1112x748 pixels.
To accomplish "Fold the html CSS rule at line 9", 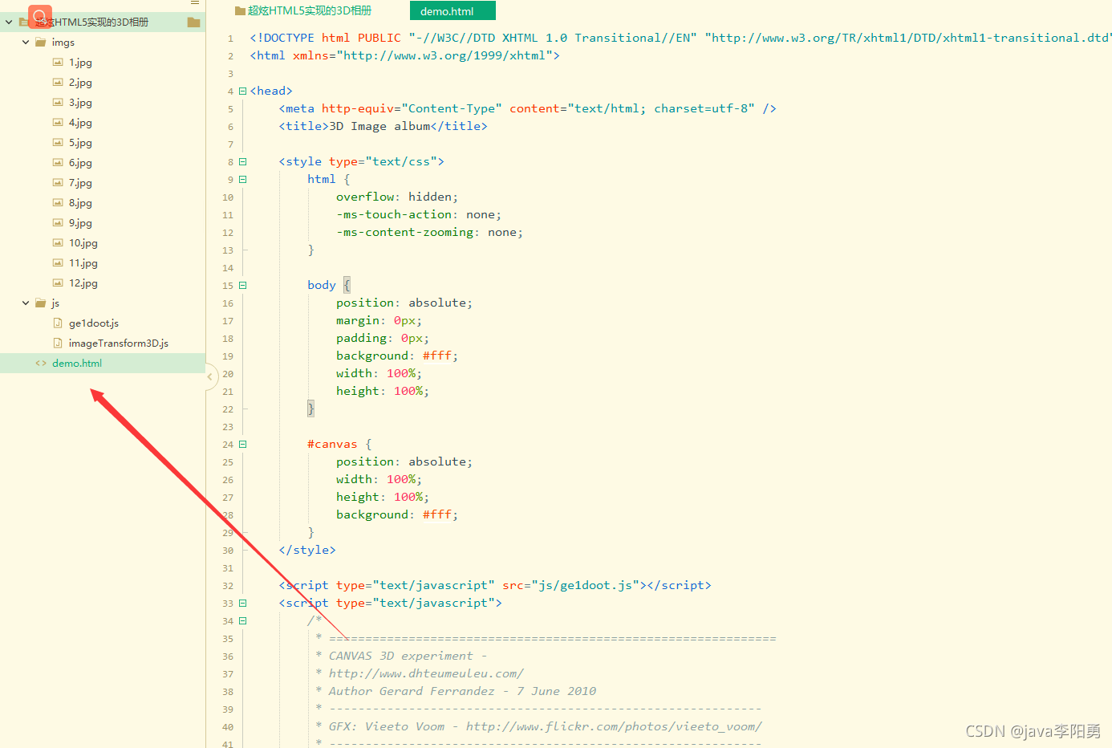I will tap(242, 179).
